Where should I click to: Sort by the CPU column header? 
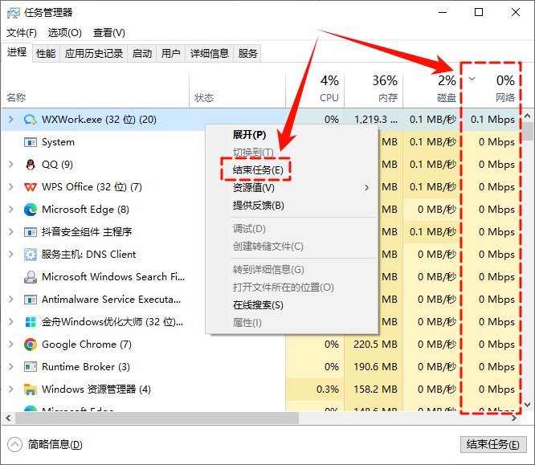(x=315, y=89)
